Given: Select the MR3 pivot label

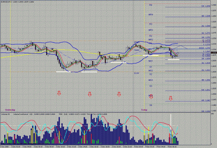Looking at the screenshot, I should (x=151, y=30).
